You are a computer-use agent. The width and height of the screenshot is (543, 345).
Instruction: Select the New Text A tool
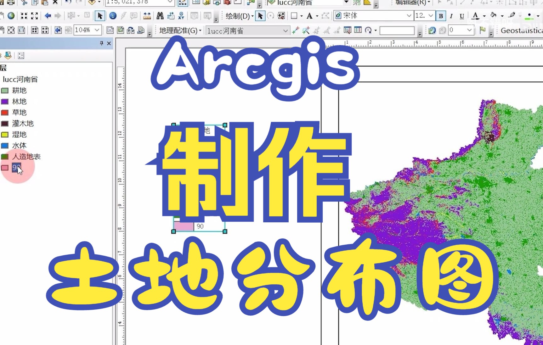pos(309,16)
